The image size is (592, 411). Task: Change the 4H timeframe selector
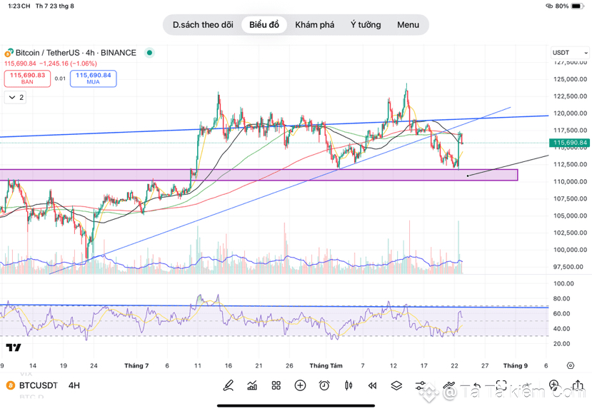(x=74, y=385)
